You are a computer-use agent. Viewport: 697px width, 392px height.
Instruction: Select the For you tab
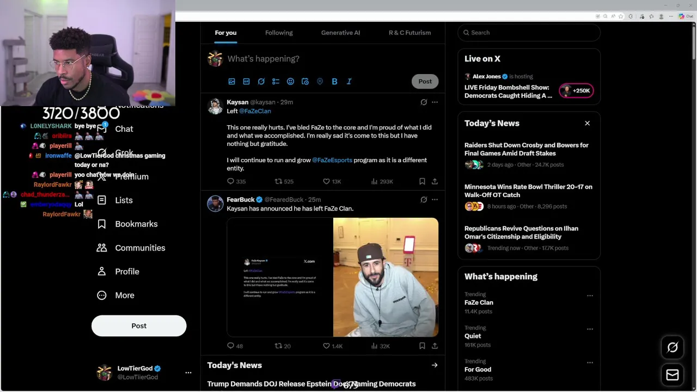[225, 33]
